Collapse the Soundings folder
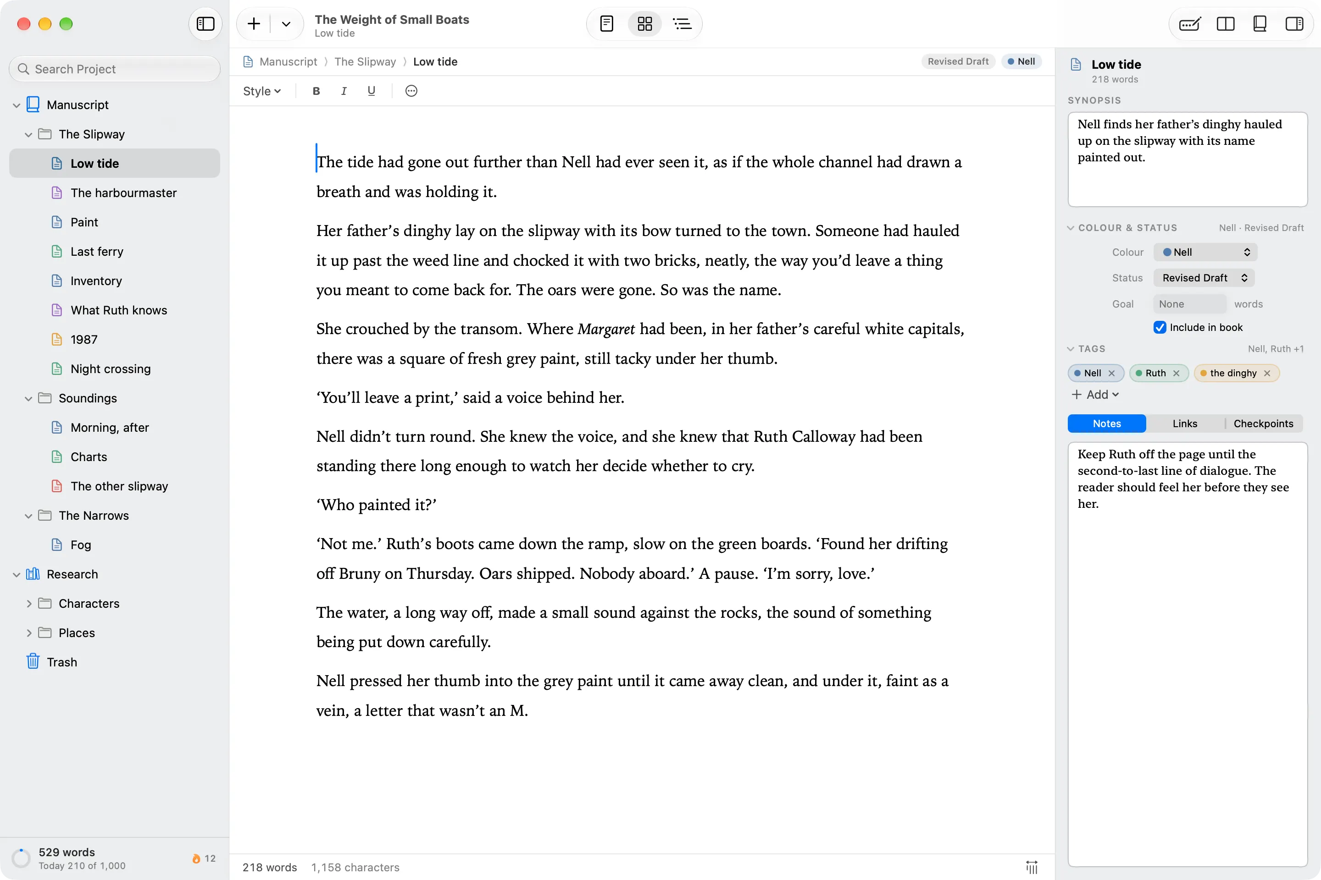The image size is (1321, 880). (28, 398)
